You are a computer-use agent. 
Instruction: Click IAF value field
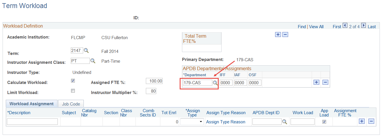pyautogui.click(x=241, y=83)
